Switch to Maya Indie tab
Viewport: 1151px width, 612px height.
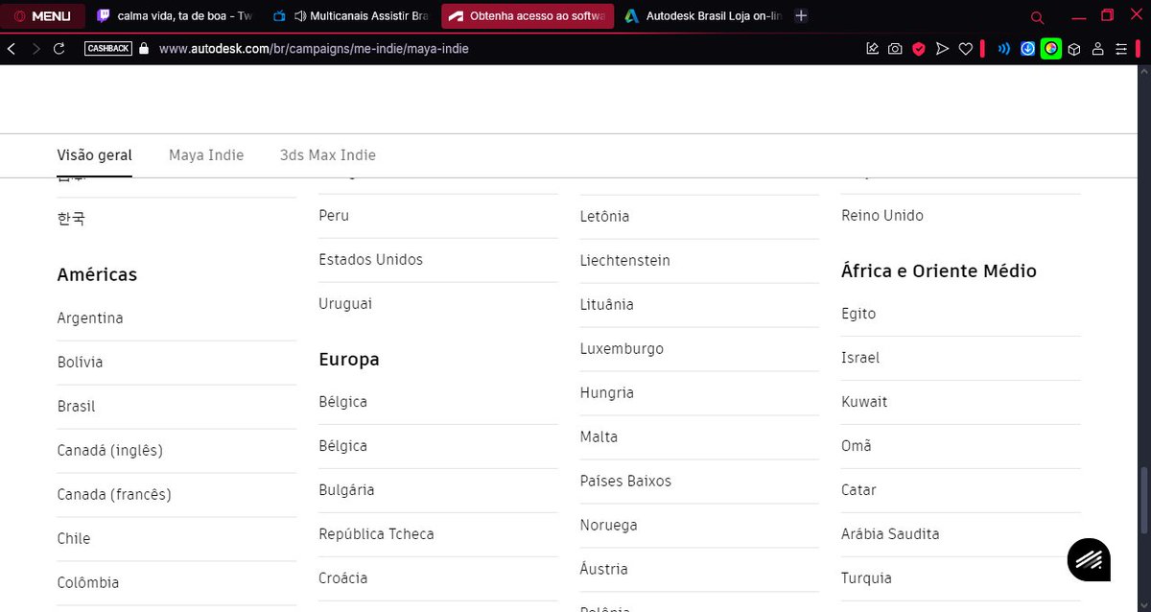click(206, 155)
